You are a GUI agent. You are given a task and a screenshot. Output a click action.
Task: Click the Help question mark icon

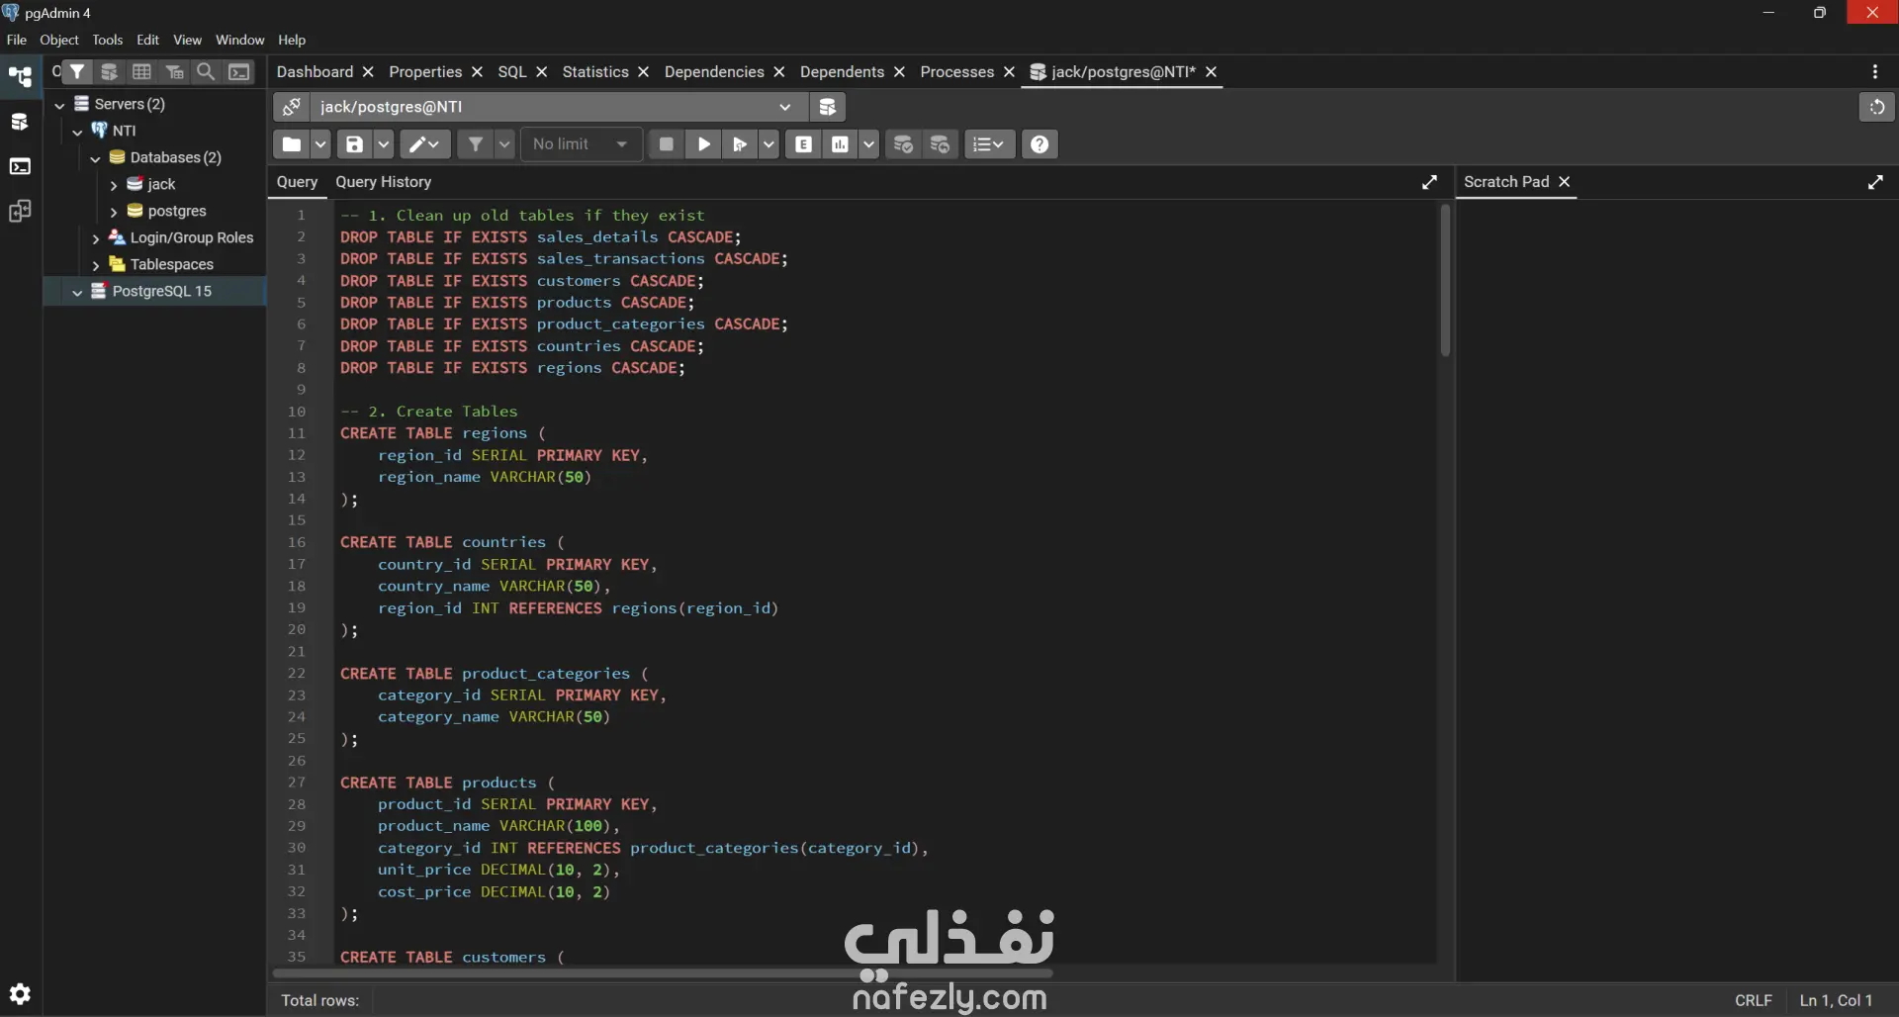click(x=1040, y=144)
